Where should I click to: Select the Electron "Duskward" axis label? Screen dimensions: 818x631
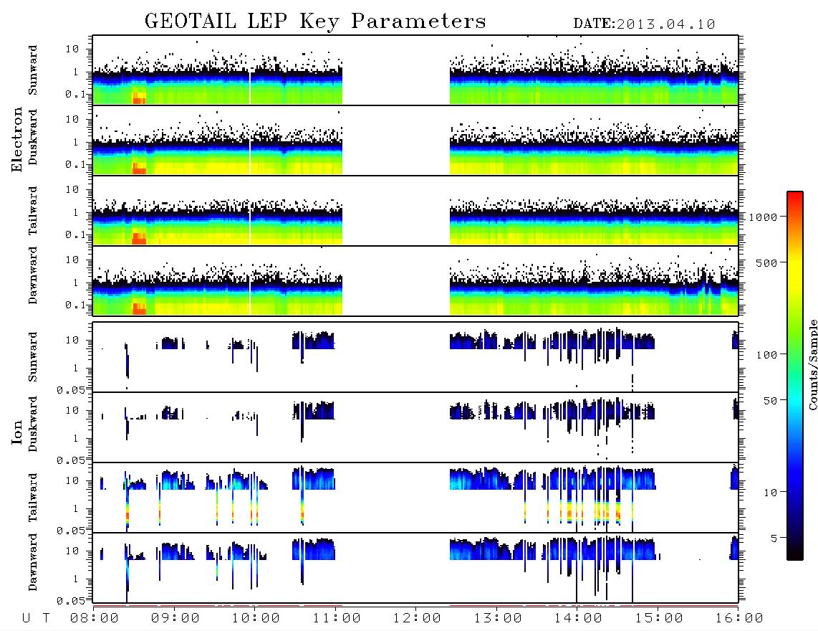pyautogui.click(x=33, y=137)
